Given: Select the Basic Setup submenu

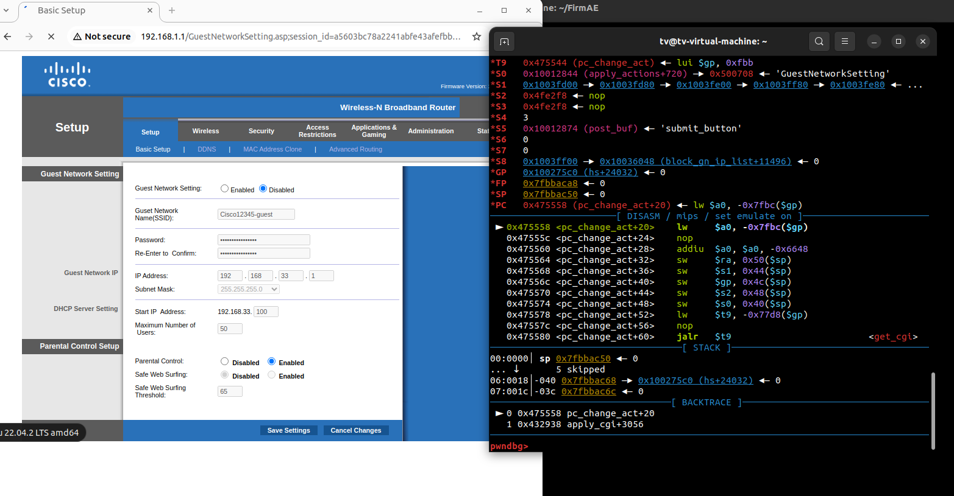Looking at the screenshot, I should click(x=153, y=149).
